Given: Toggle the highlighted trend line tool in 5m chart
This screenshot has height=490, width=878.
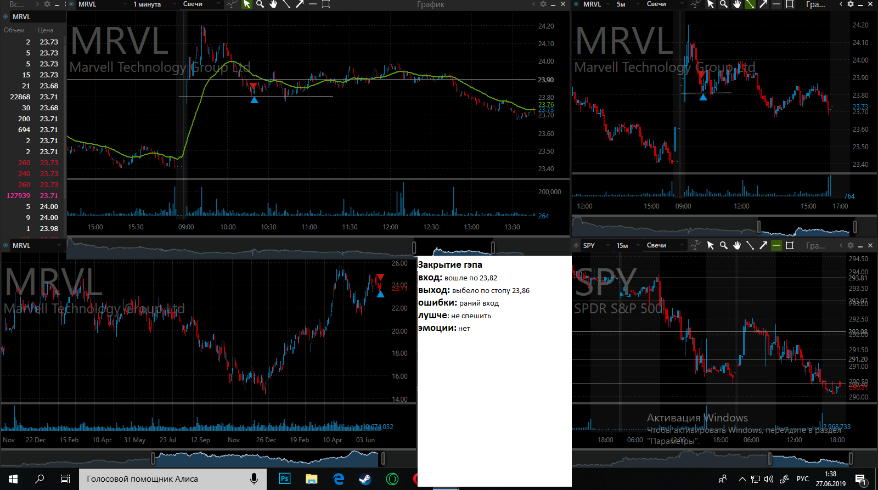Looking at the screenshot, I should (x=750, y=4).
